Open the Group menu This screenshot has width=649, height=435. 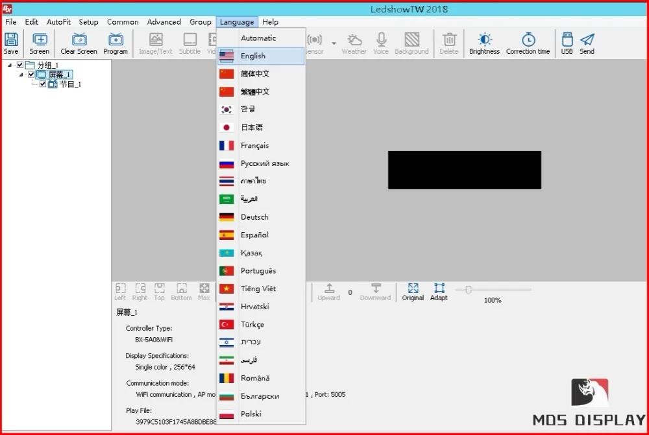tap(201, 22)
